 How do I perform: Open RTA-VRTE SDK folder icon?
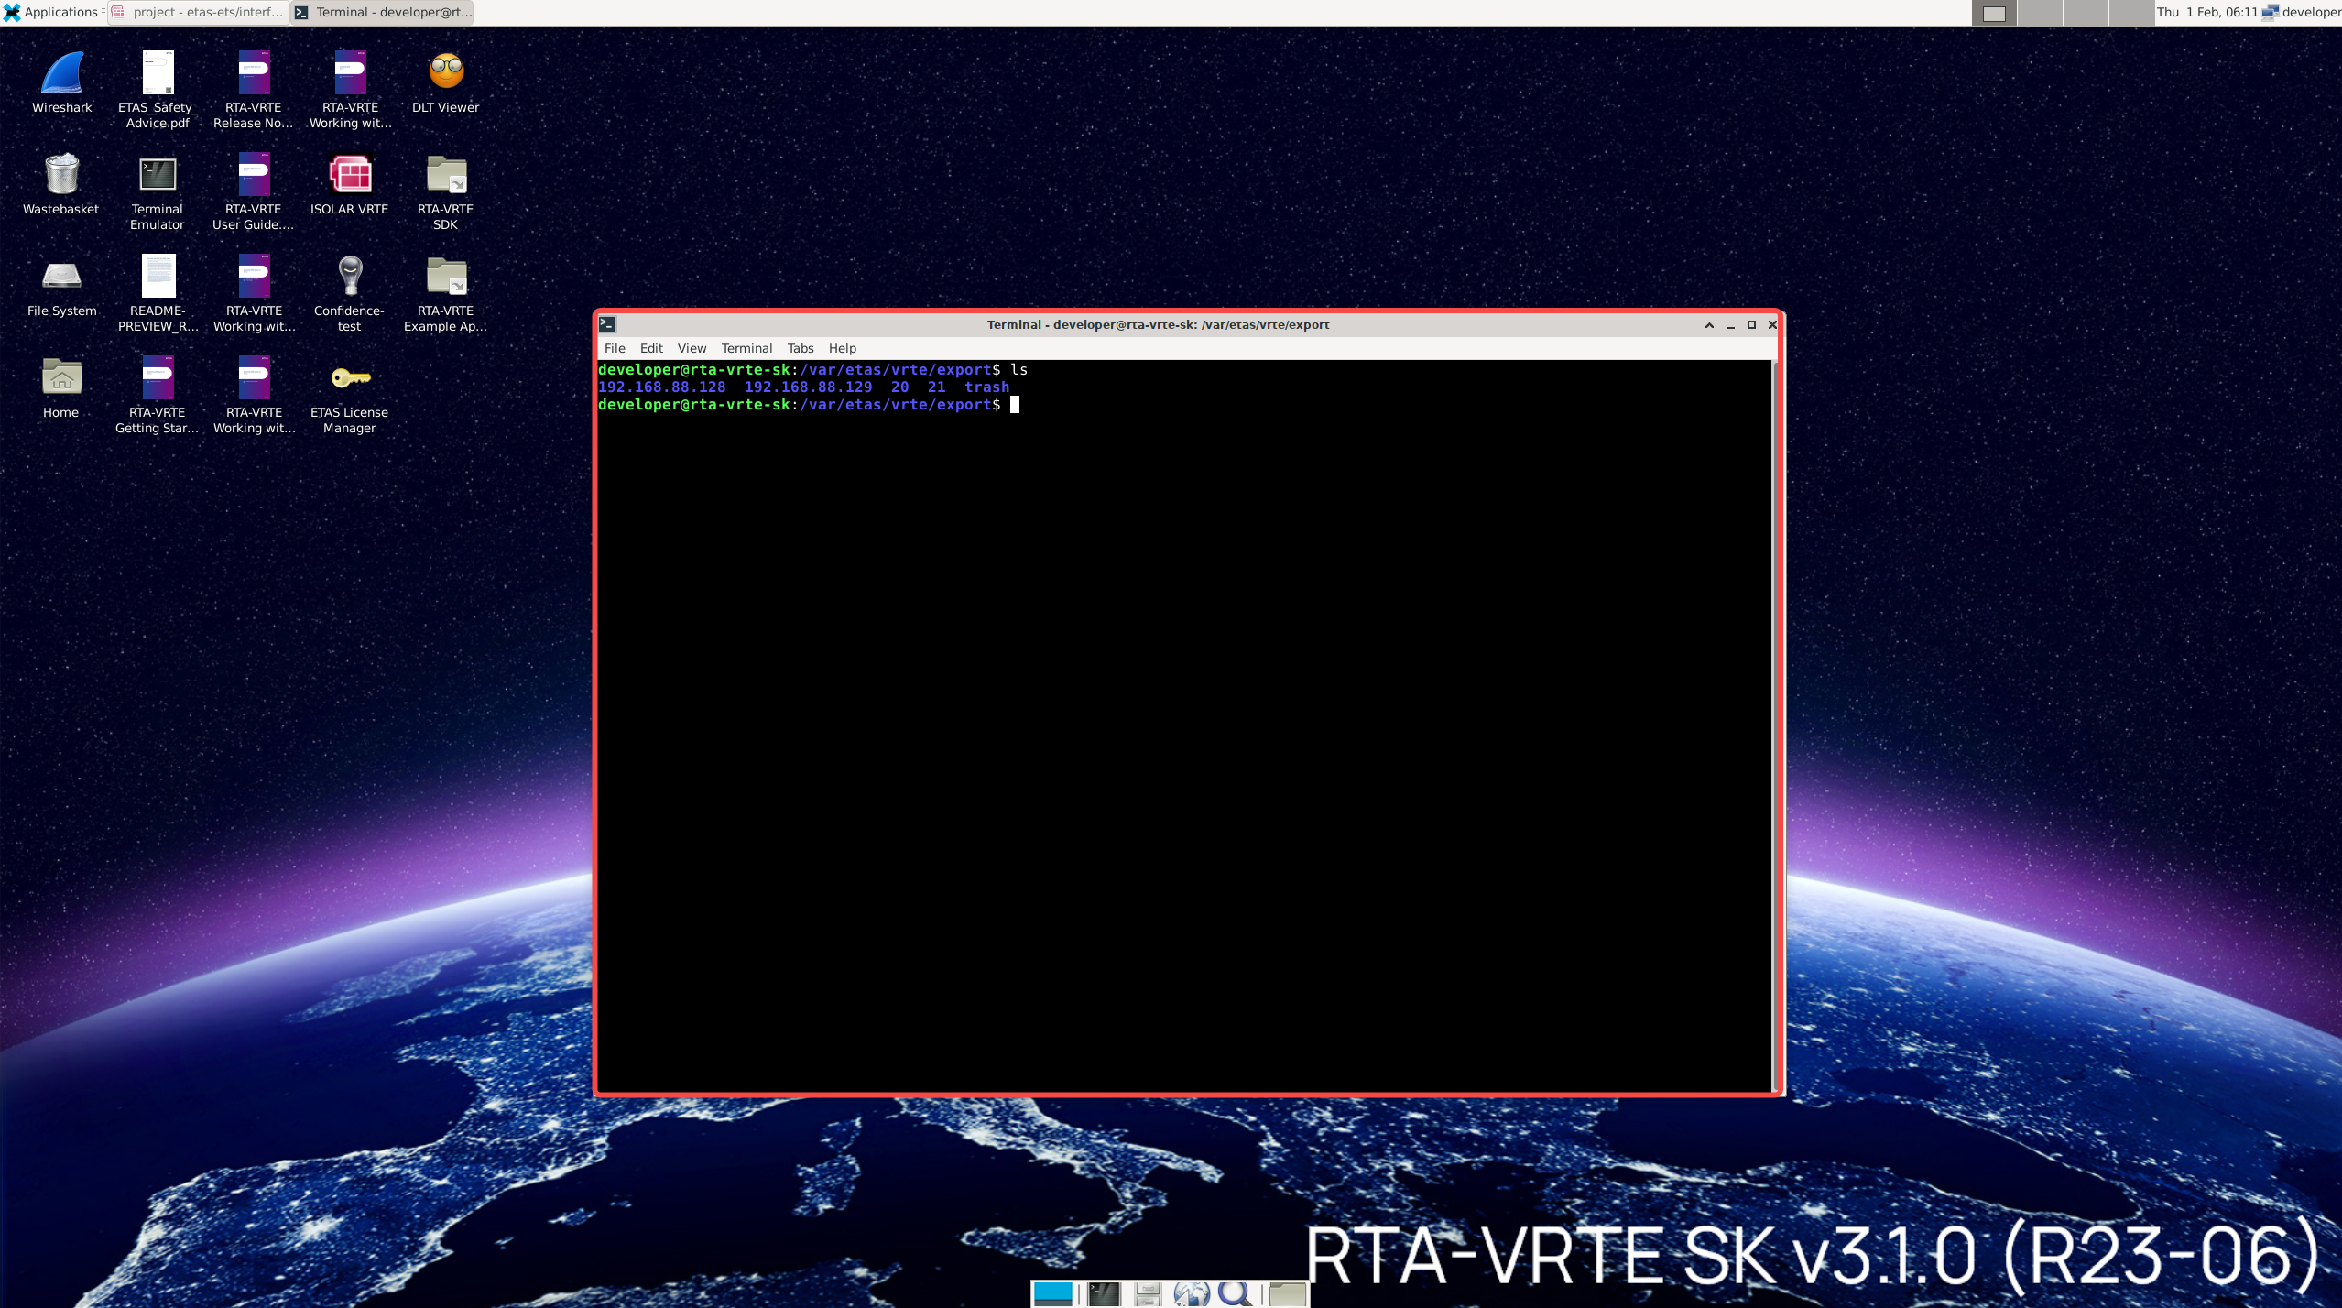(x=446, y=175)
